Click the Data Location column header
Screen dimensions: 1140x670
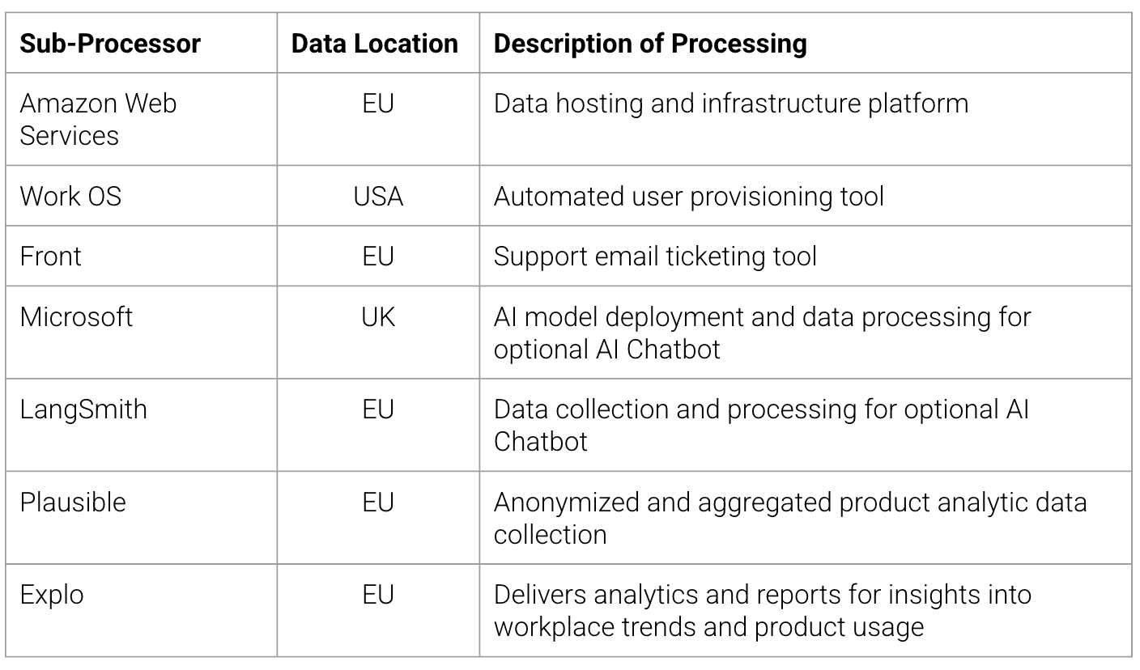[375, 44]
